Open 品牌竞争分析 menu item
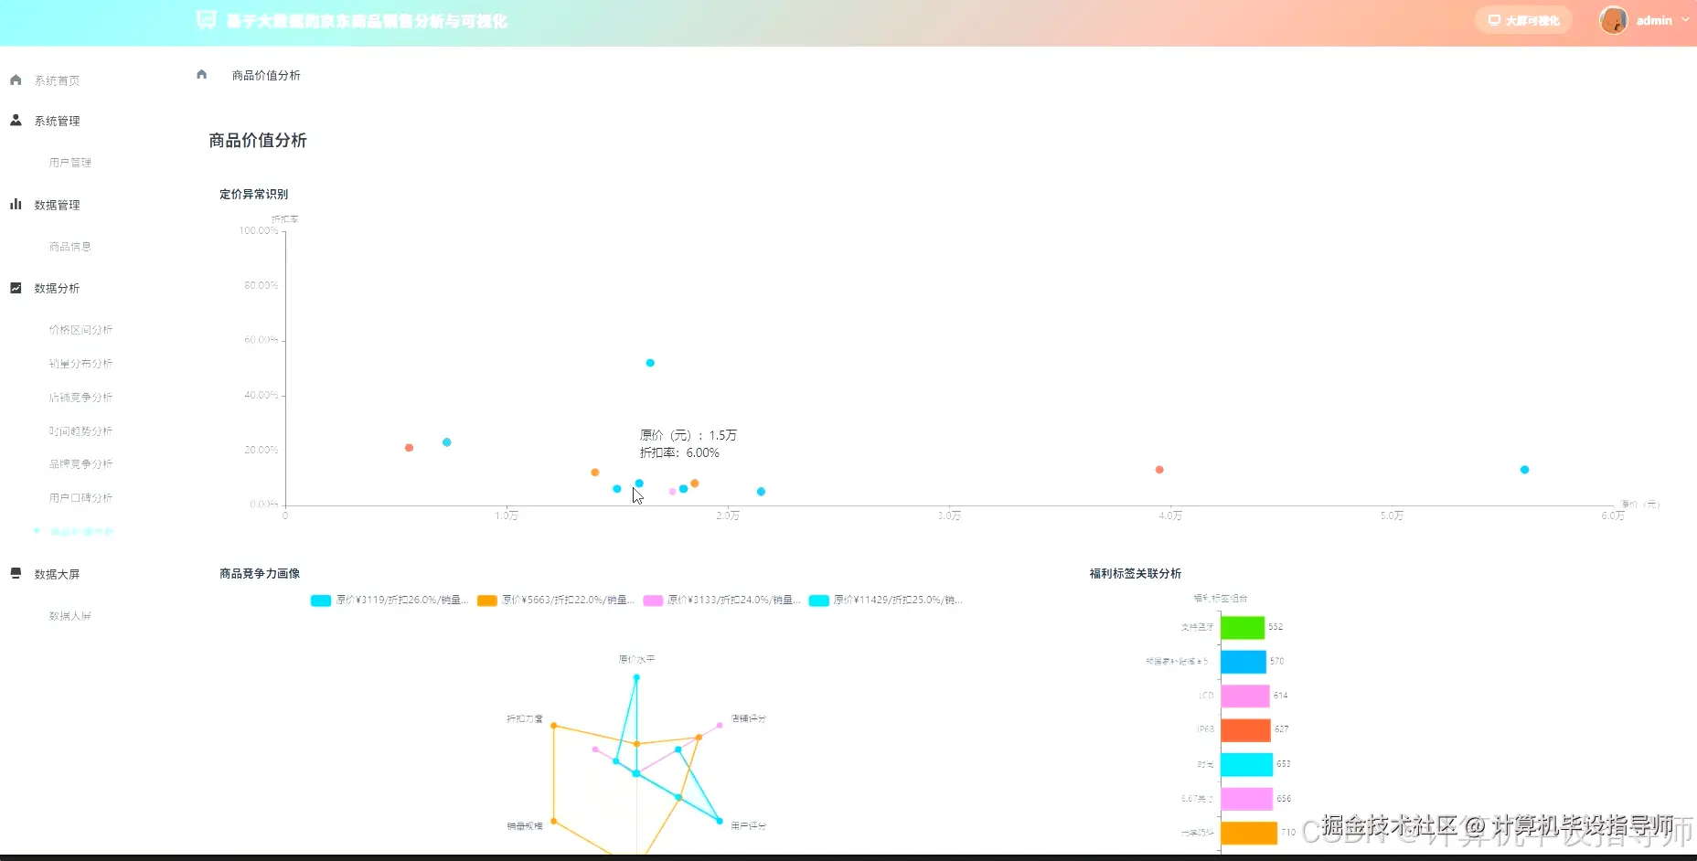The height and width of the screenshot is (861, 1697). coord(80,464)
